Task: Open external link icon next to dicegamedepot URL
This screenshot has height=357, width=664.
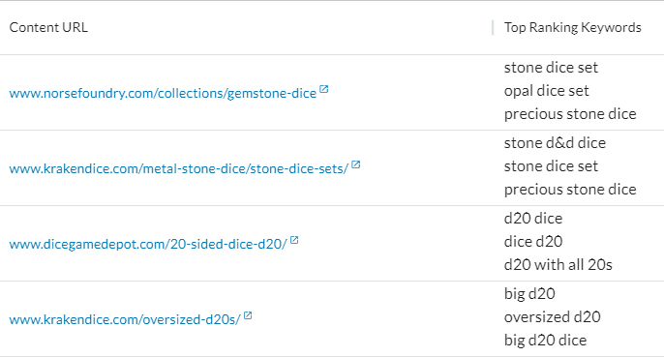Action: tap(294, 240)
